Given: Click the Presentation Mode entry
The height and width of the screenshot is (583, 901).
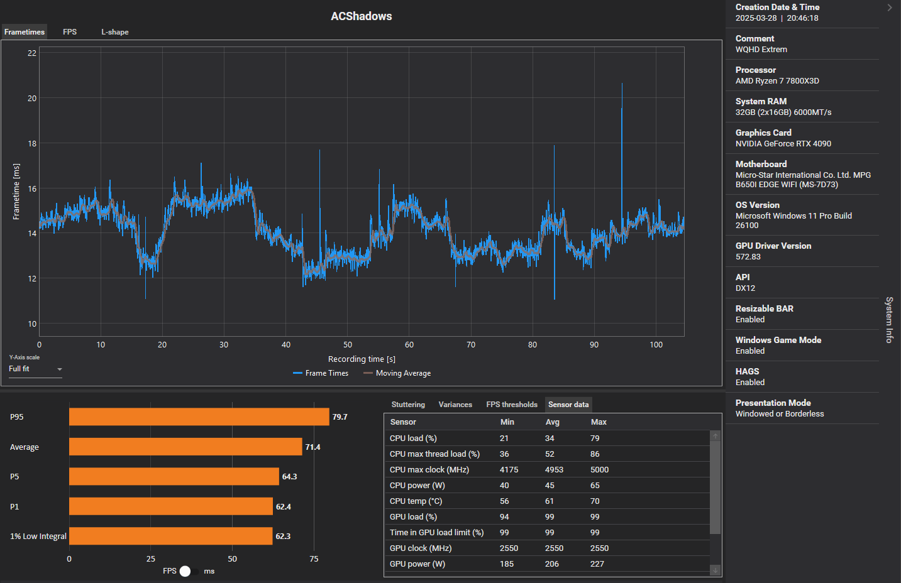Looking at the screenshot, I should click(780, 414).
